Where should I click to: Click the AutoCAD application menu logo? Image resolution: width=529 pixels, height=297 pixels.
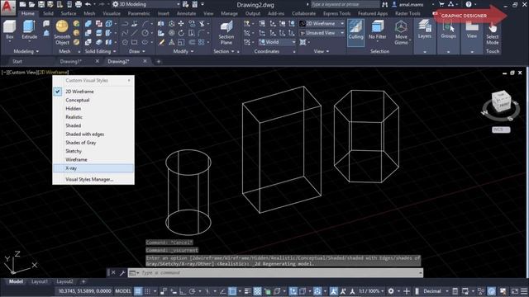click(7, 7)
